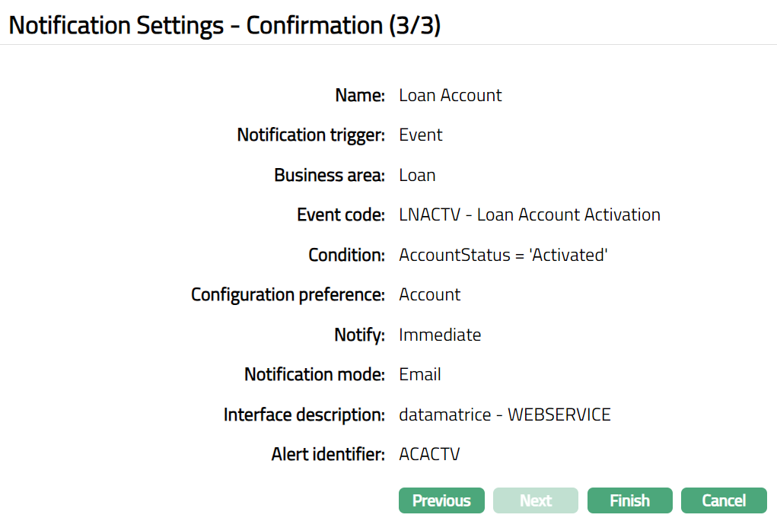The width and height of the screenshot is (777, 521).
Task: Click the 'Loan' business area value
Action: click(417, 175)
